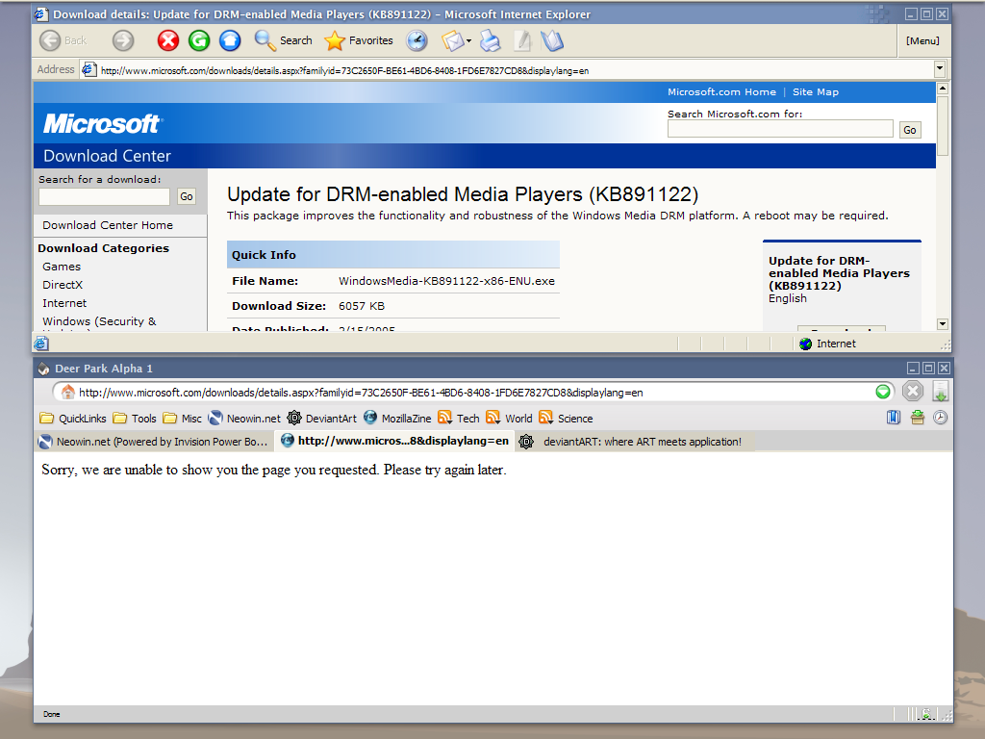Click the Deer Park URL address field
This screenshot has height=739, width=985.
tap(474, 393)
